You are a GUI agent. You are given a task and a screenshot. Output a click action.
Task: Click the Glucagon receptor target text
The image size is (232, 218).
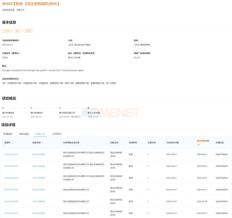coord(43,70)
